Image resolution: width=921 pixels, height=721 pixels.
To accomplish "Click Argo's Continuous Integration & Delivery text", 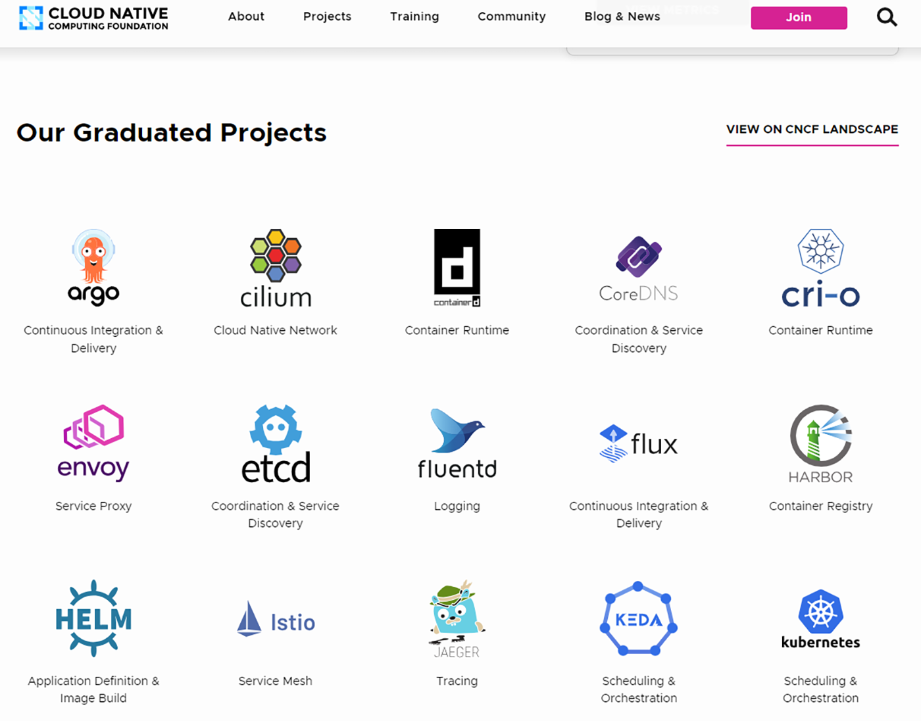I will coord(93,339).
